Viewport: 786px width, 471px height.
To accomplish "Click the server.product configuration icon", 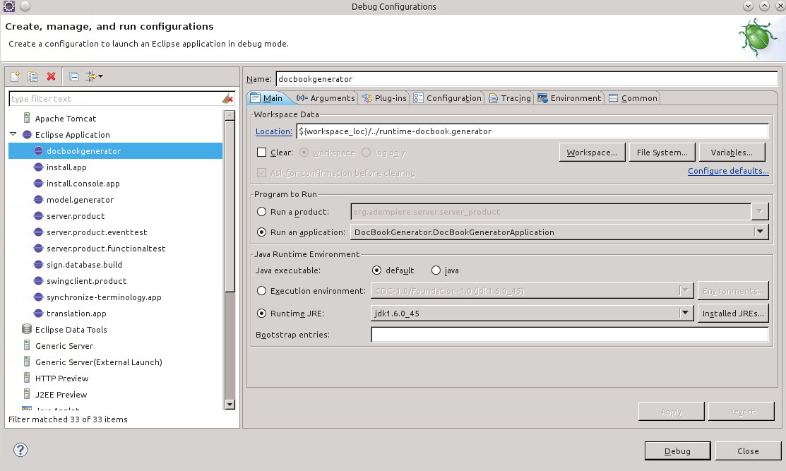I will click(x=39, y=216).
